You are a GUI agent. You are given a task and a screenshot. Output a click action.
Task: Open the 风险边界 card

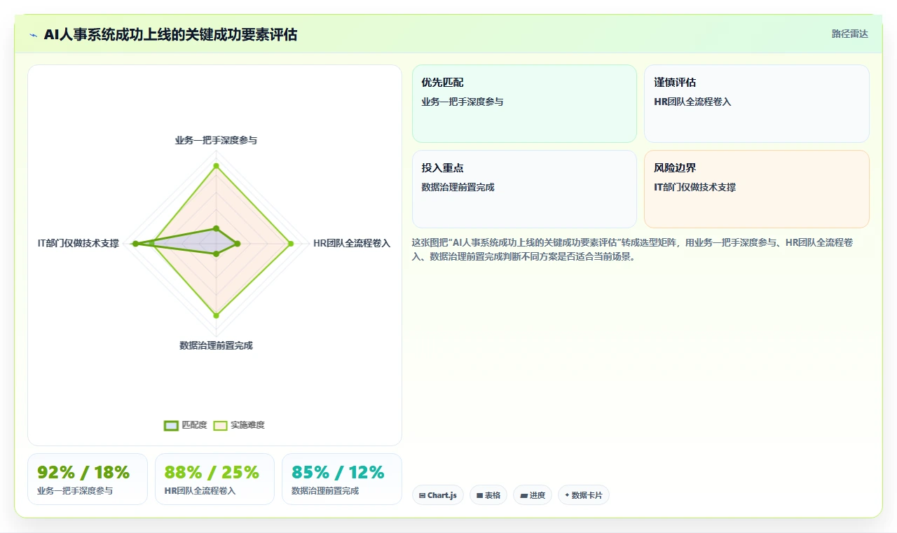tap(757, 189)
